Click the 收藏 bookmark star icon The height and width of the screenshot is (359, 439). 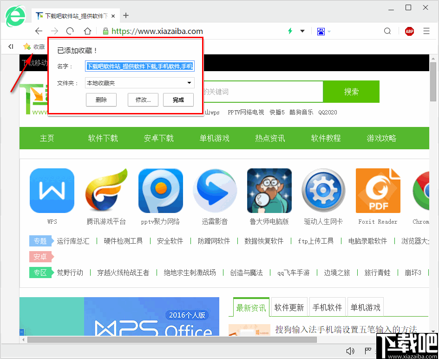(x=28, y=47)
